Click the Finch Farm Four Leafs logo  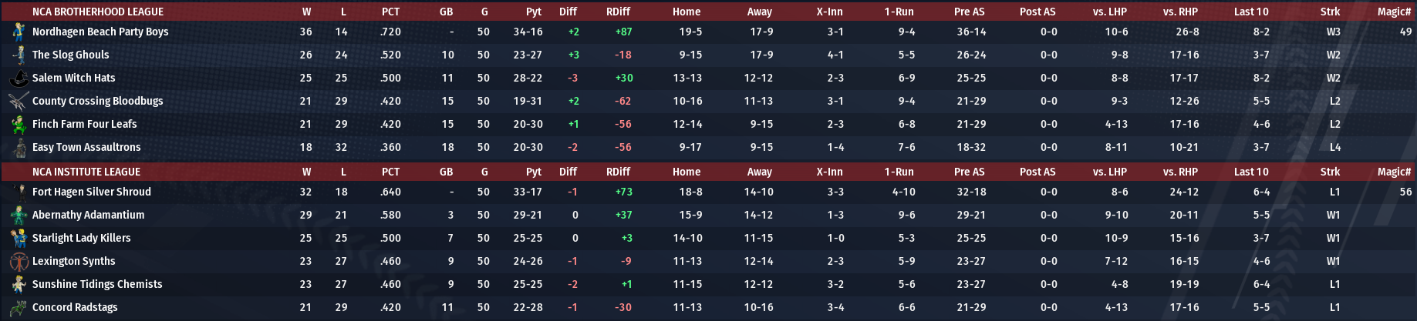[19, 124]
